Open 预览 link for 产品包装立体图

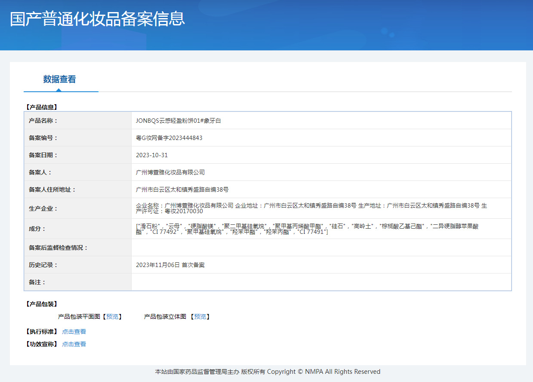click(x=200, y=317)
